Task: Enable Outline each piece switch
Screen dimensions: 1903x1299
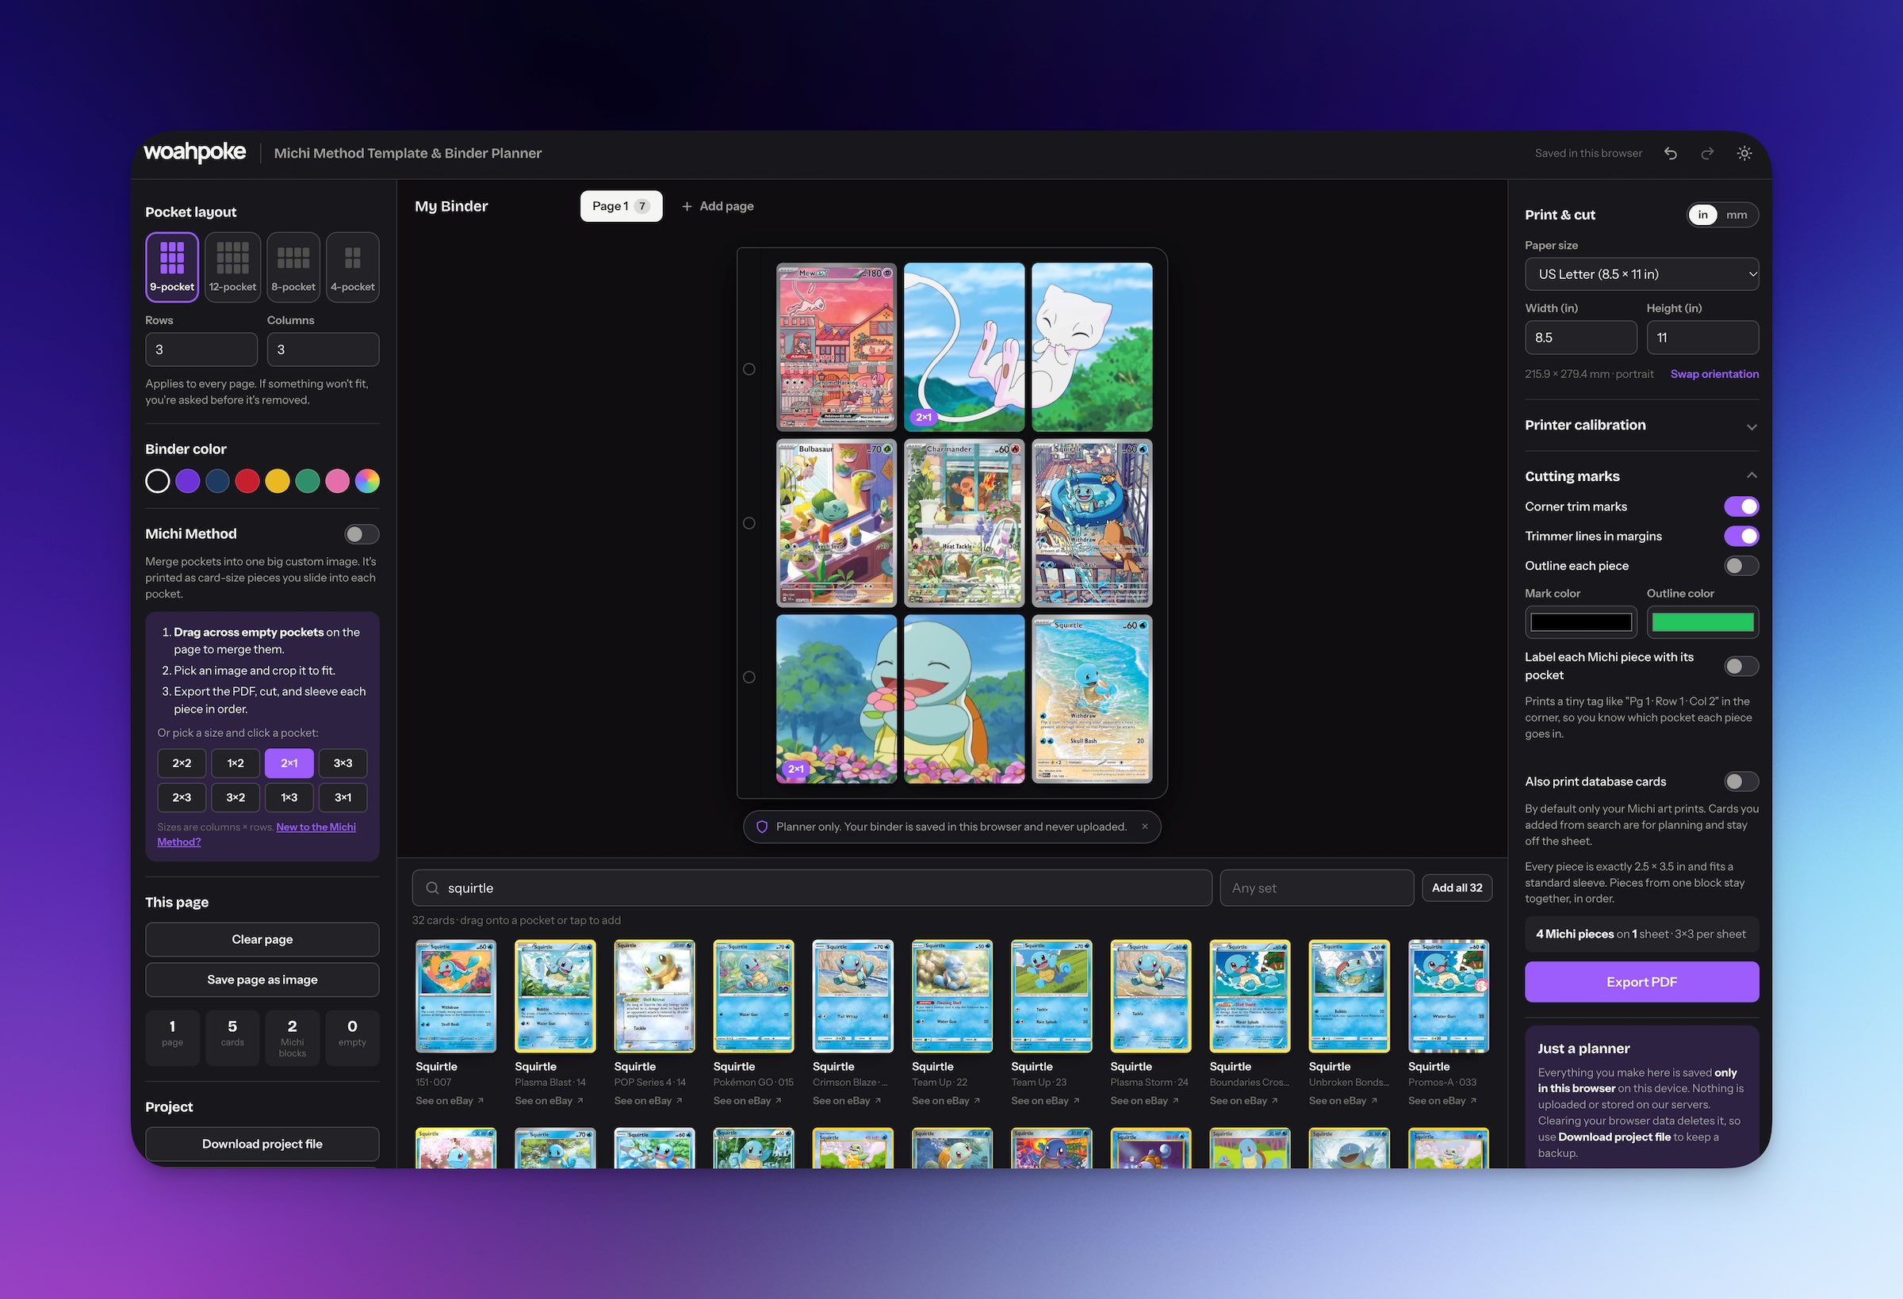Action: tap(1741, 566)
